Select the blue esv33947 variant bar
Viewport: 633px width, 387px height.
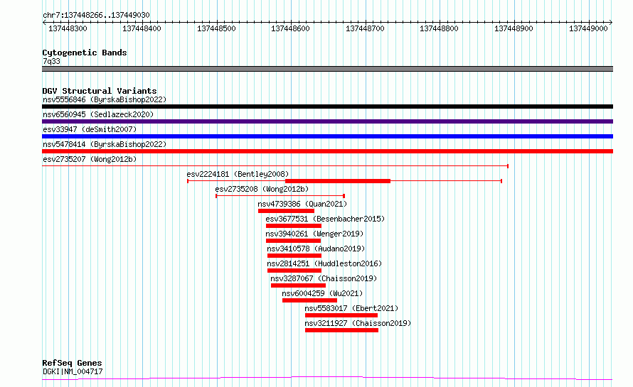coord(327,136)
